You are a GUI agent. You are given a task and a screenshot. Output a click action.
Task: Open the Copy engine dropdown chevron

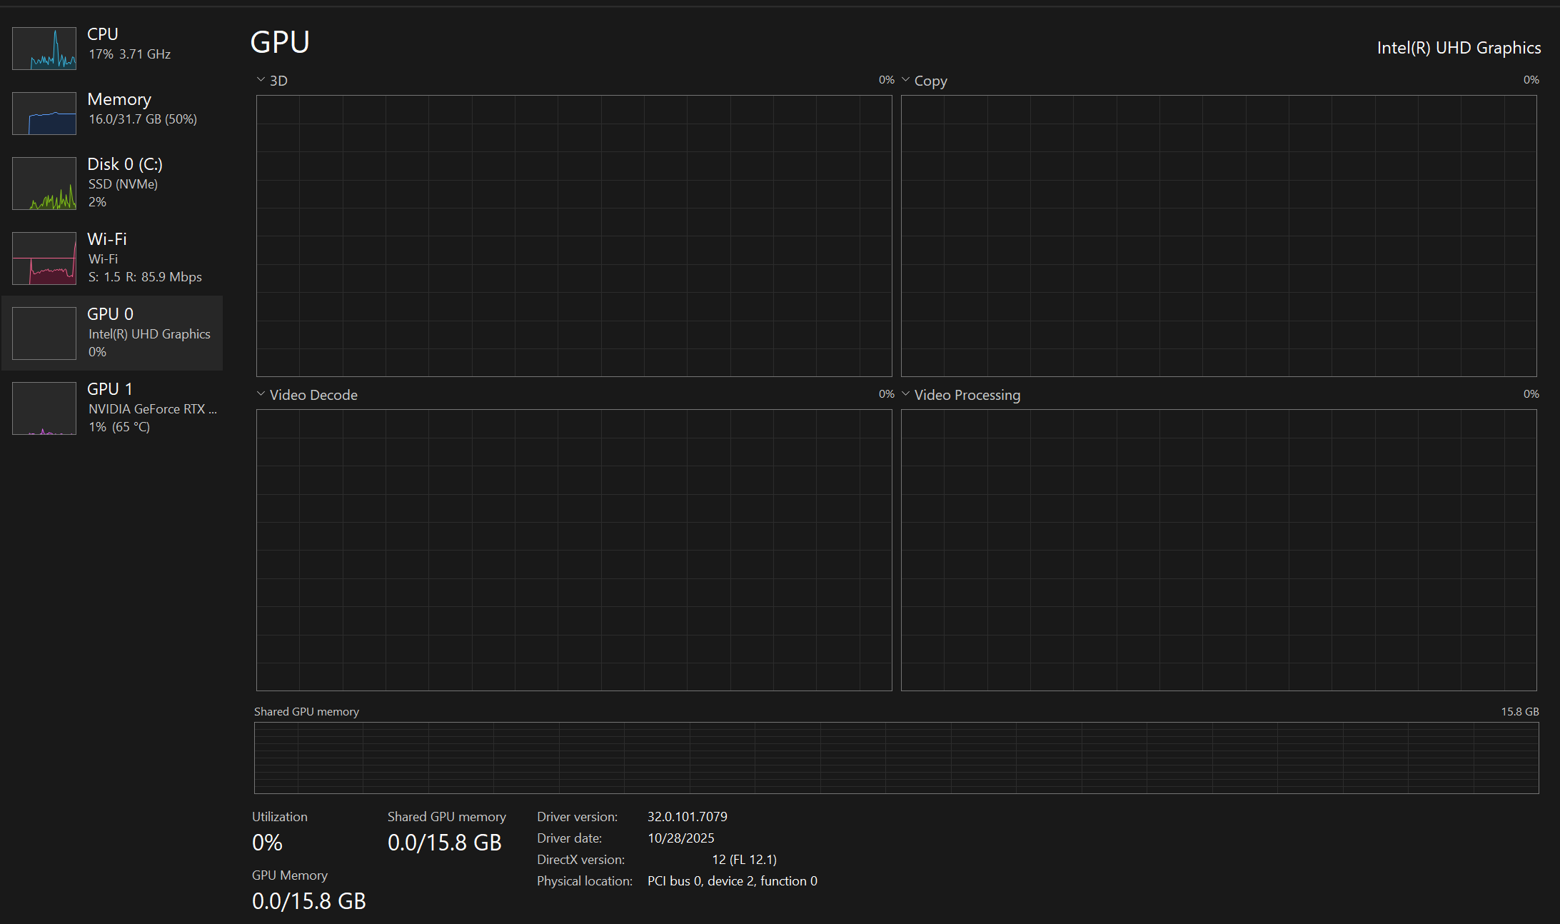point(905,80)
